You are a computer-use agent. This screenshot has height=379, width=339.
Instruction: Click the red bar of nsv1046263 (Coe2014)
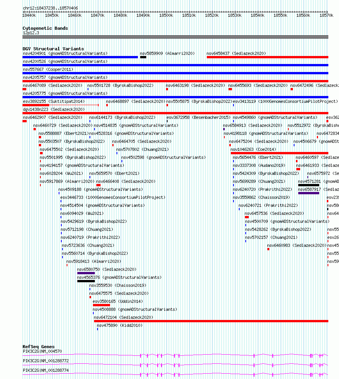(280, 153)
